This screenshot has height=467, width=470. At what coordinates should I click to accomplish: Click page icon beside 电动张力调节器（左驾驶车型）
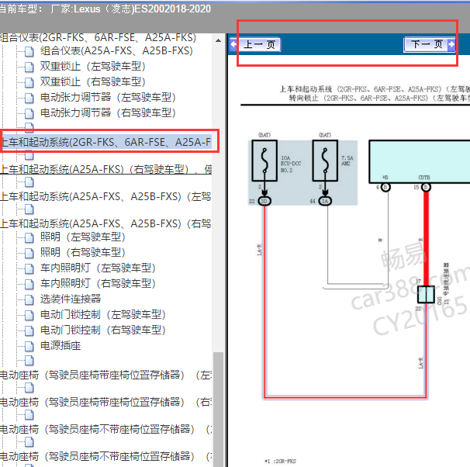(x=29, y=98)
